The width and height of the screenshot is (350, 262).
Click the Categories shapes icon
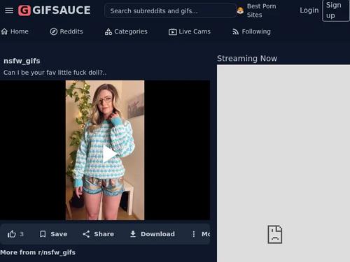pyautogui.click(x=108, y=31)
